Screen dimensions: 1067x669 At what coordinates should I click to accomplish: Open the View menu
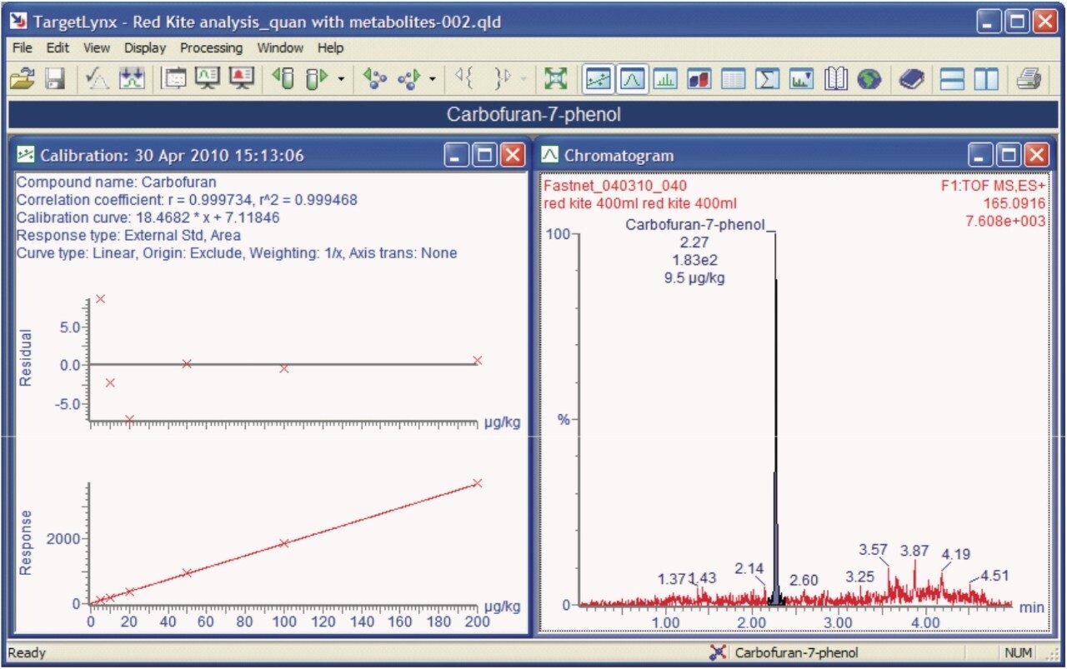[x=97, y=47]
